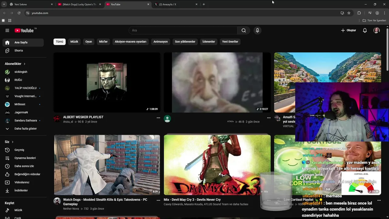Viewport: 389px width, 219px height.
Task: Switch to Watch Dogs Lucky Quinn tab
Action: 80,4
